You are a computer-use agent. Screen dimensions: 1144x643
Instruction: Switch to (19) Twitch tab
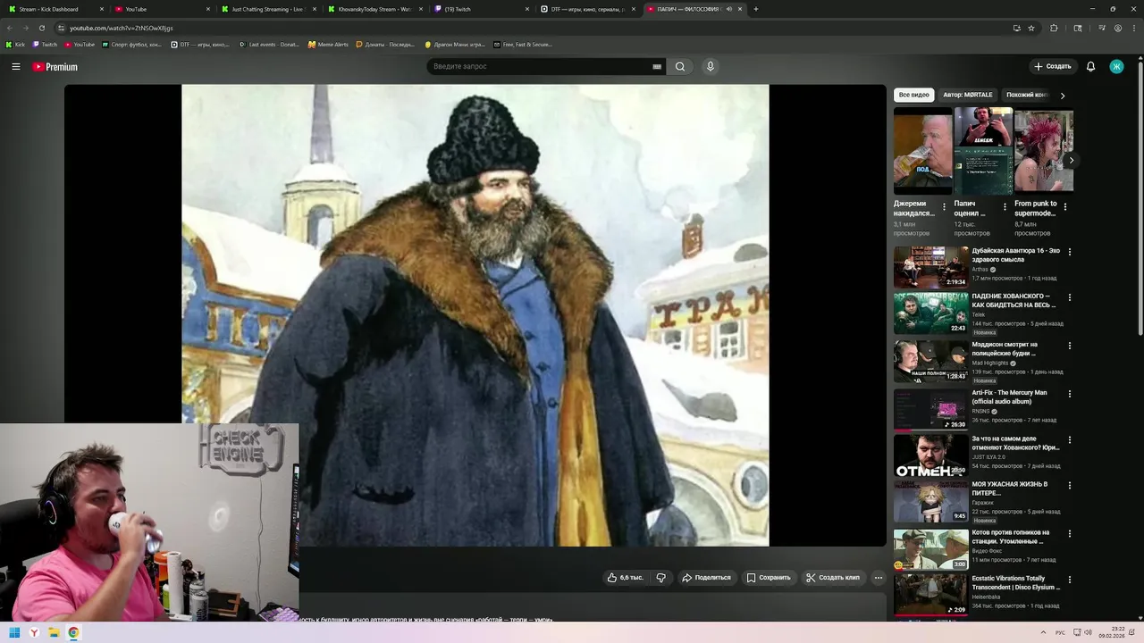tap(480, 9)
